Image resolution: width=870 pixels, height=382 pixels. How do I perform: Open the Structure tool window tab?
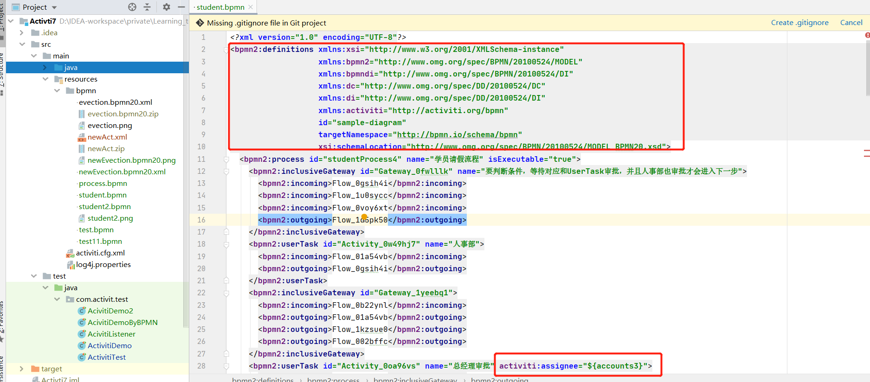[x=2, y=74]
